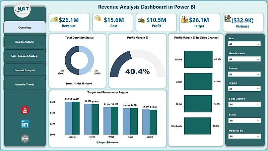
Task: Click the Variance card chart icon
Action: [x=227, y=18]
